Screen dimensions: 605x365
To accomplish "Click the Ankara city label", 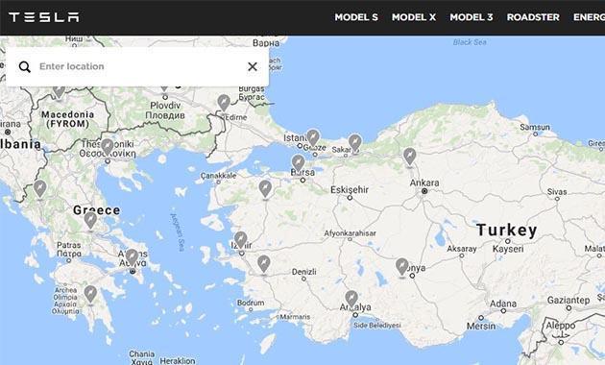I will point(424,182).
